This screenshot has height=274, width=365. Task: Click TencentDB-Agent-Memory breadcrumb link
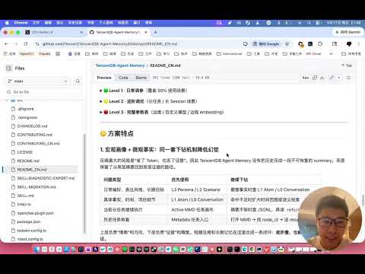120,65
